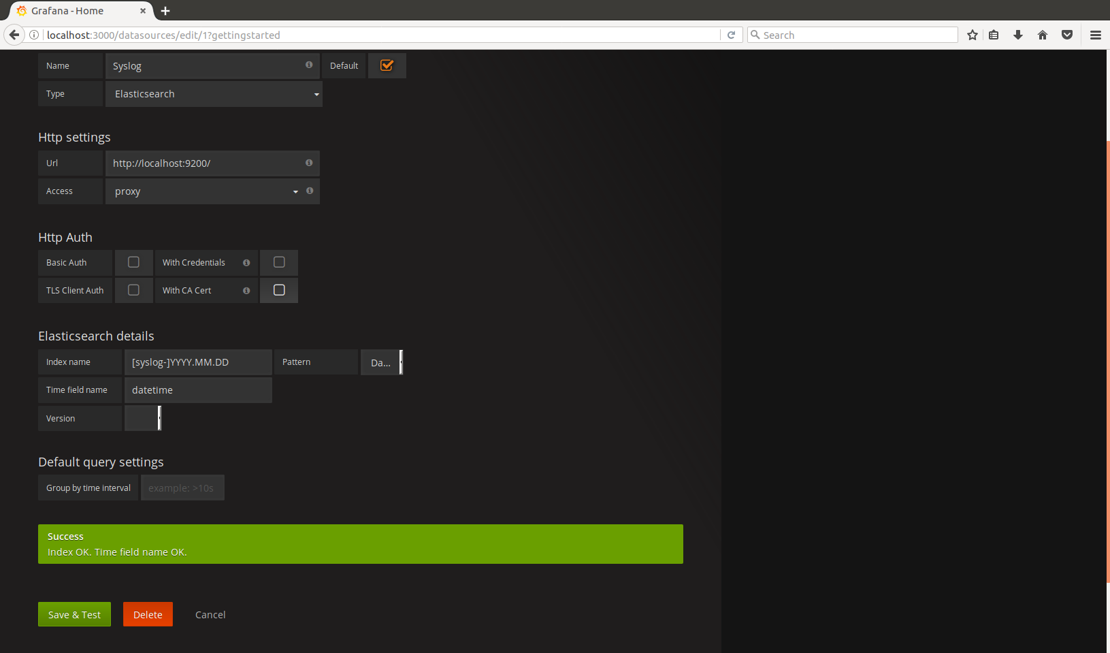Click the info icon beside Access dropdown
Image resolution: width=1110 pixels, height=653 pixels.
click(x=310, y=191)
